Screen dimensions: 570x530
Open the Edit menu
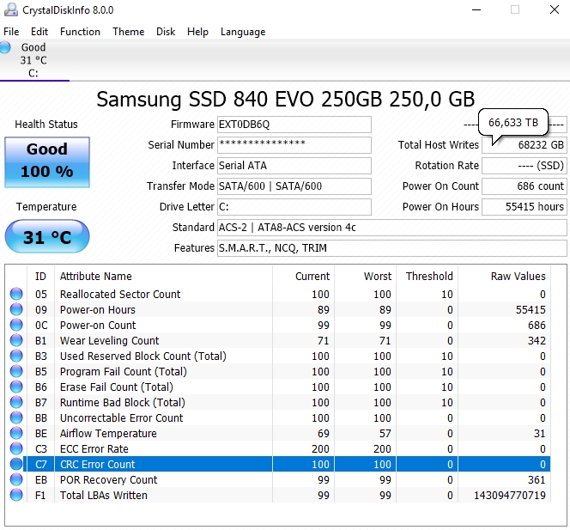point(39,32)
